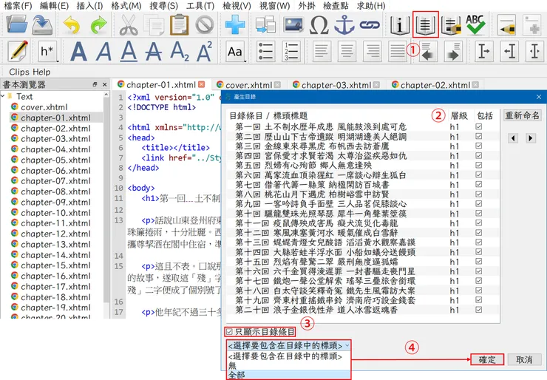Open the 選擇要包含在目錄中的標頭 combo box
This screenshot has width=547, height=380.
point(288,345)
